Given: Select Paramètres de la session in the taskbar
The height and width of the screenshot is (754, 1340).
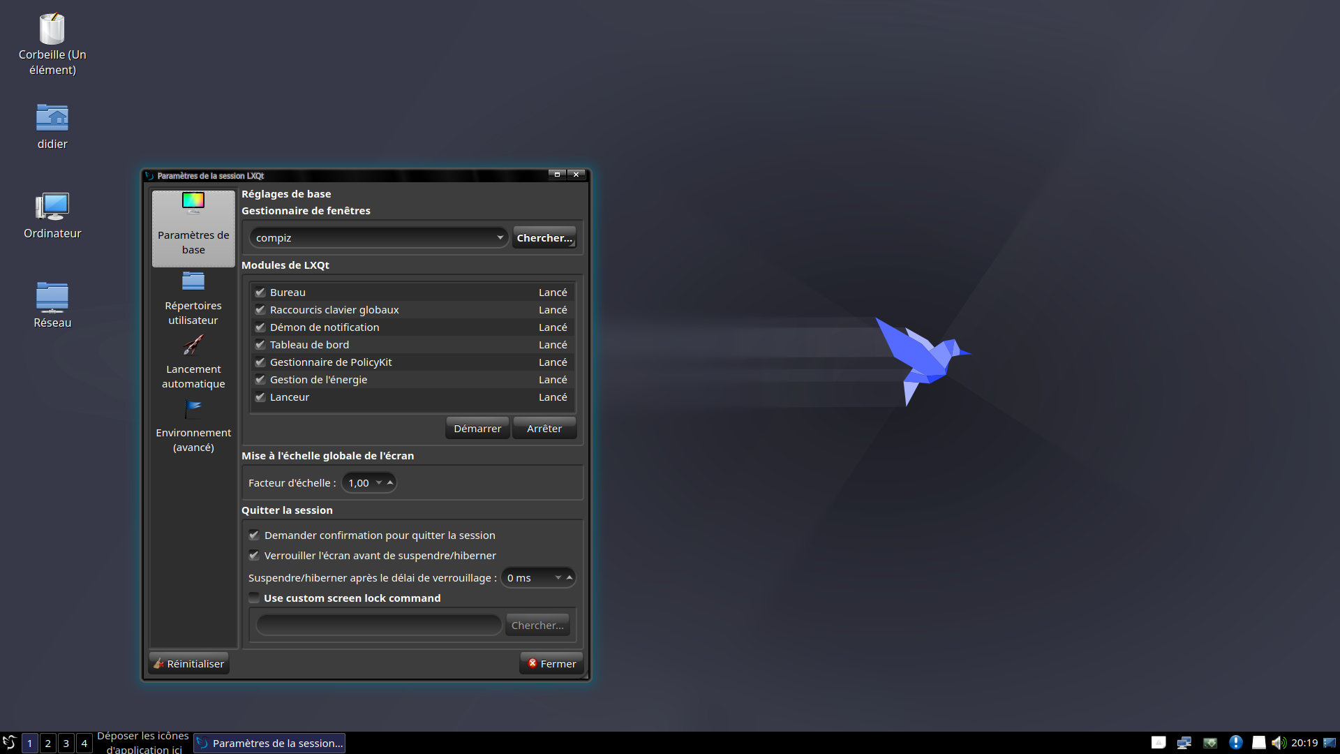Looking at the screenshot, I should pyautogui.click(x=269, y=743).
